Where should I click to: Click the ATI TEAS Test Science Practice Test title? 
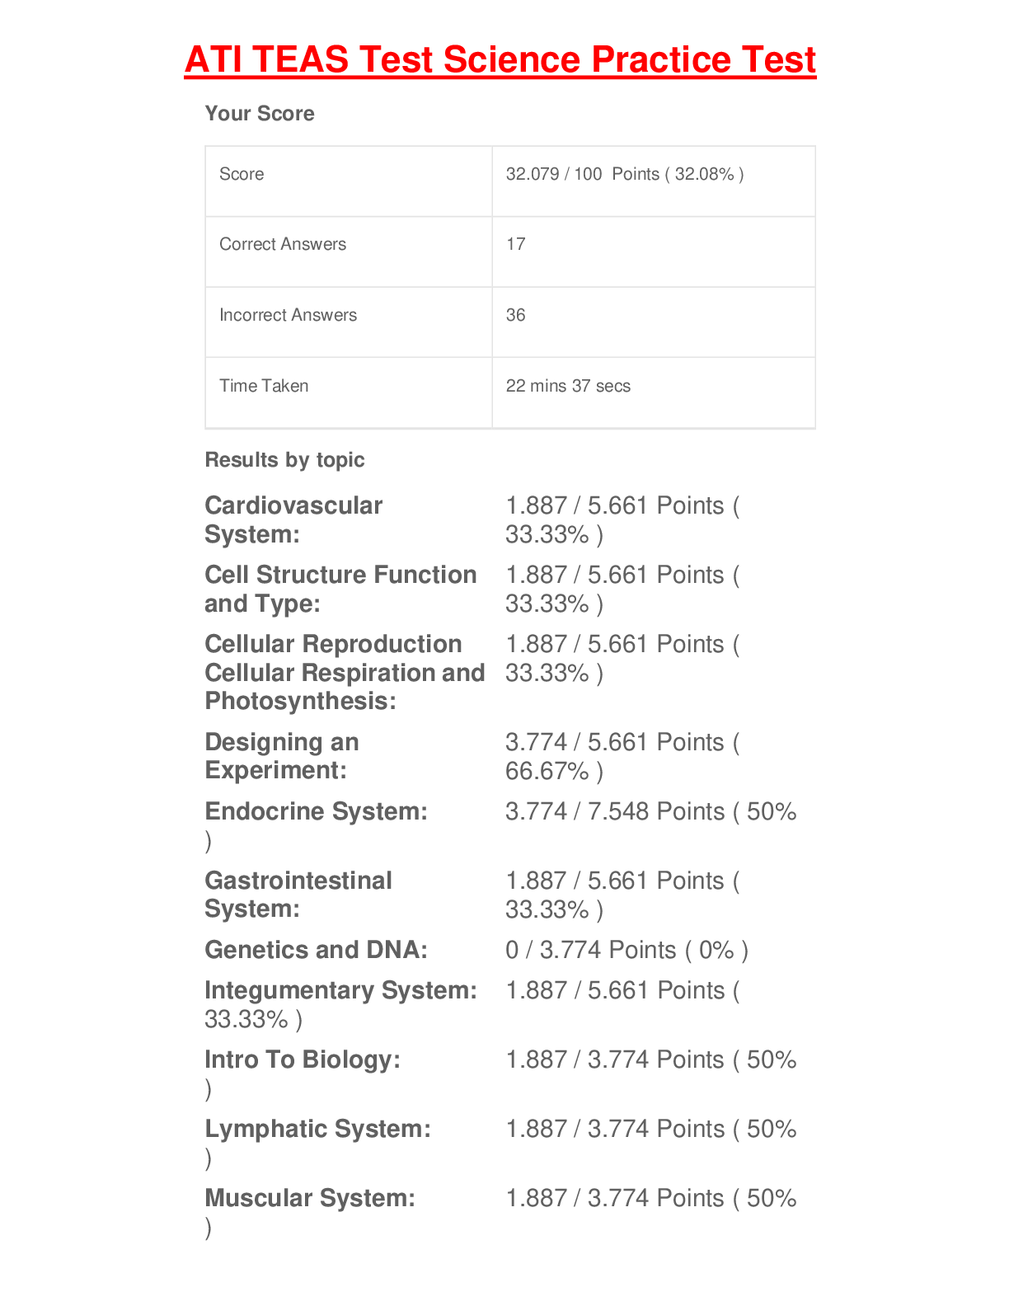click(500, 60)
